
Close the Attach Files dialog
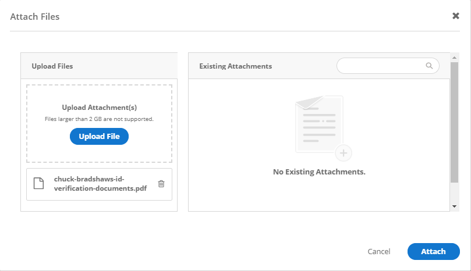(x=456, y=16)
